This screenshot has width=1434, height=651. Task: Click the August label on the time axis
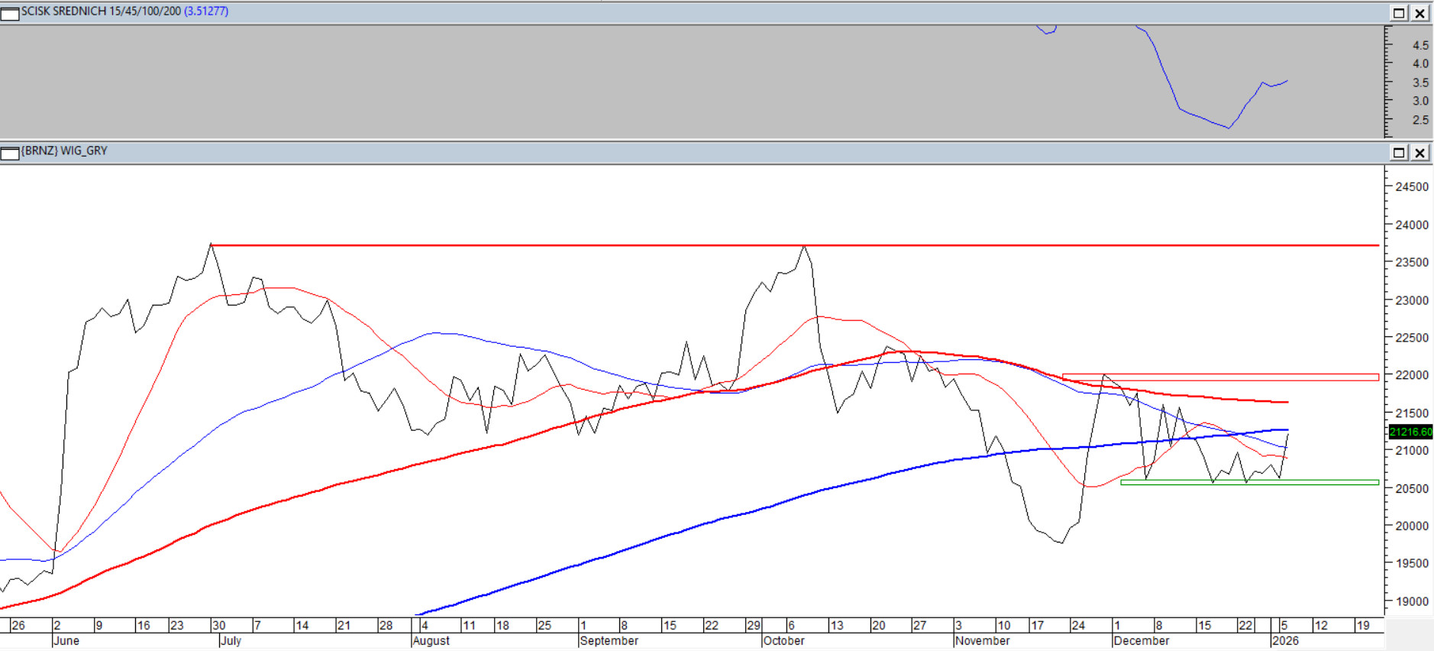pyautogui.click(x=431, y=641)
